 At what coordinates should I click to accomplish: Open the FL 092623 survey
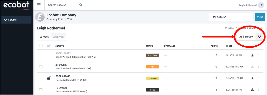[61, 88]
